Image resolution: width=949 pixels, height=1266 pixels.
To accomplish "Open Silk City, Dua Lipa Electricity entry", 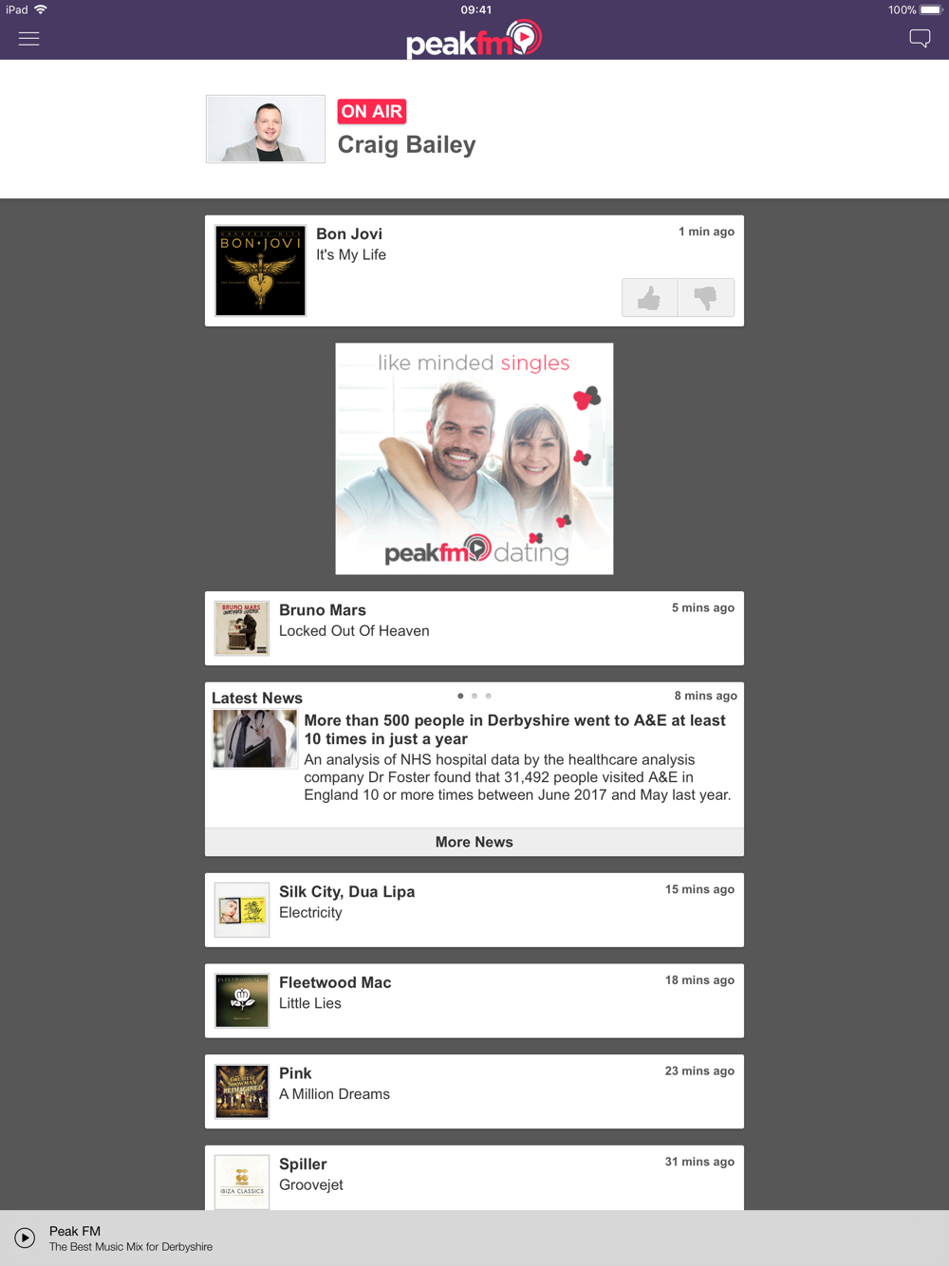I will point(474,910).
